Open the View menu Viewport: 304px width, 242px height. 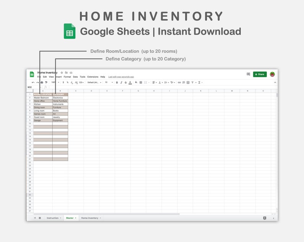(x=51, y=77)
